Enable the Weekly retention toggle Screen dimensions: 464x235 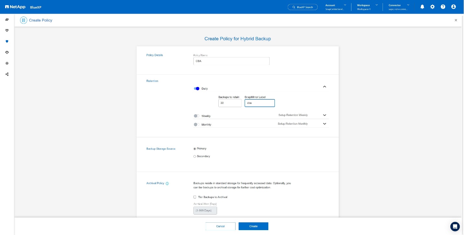pos(197,116)
